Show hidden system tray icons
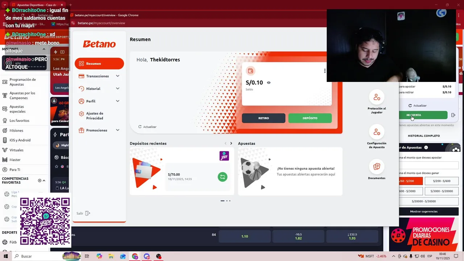 (x=394, y=256)
